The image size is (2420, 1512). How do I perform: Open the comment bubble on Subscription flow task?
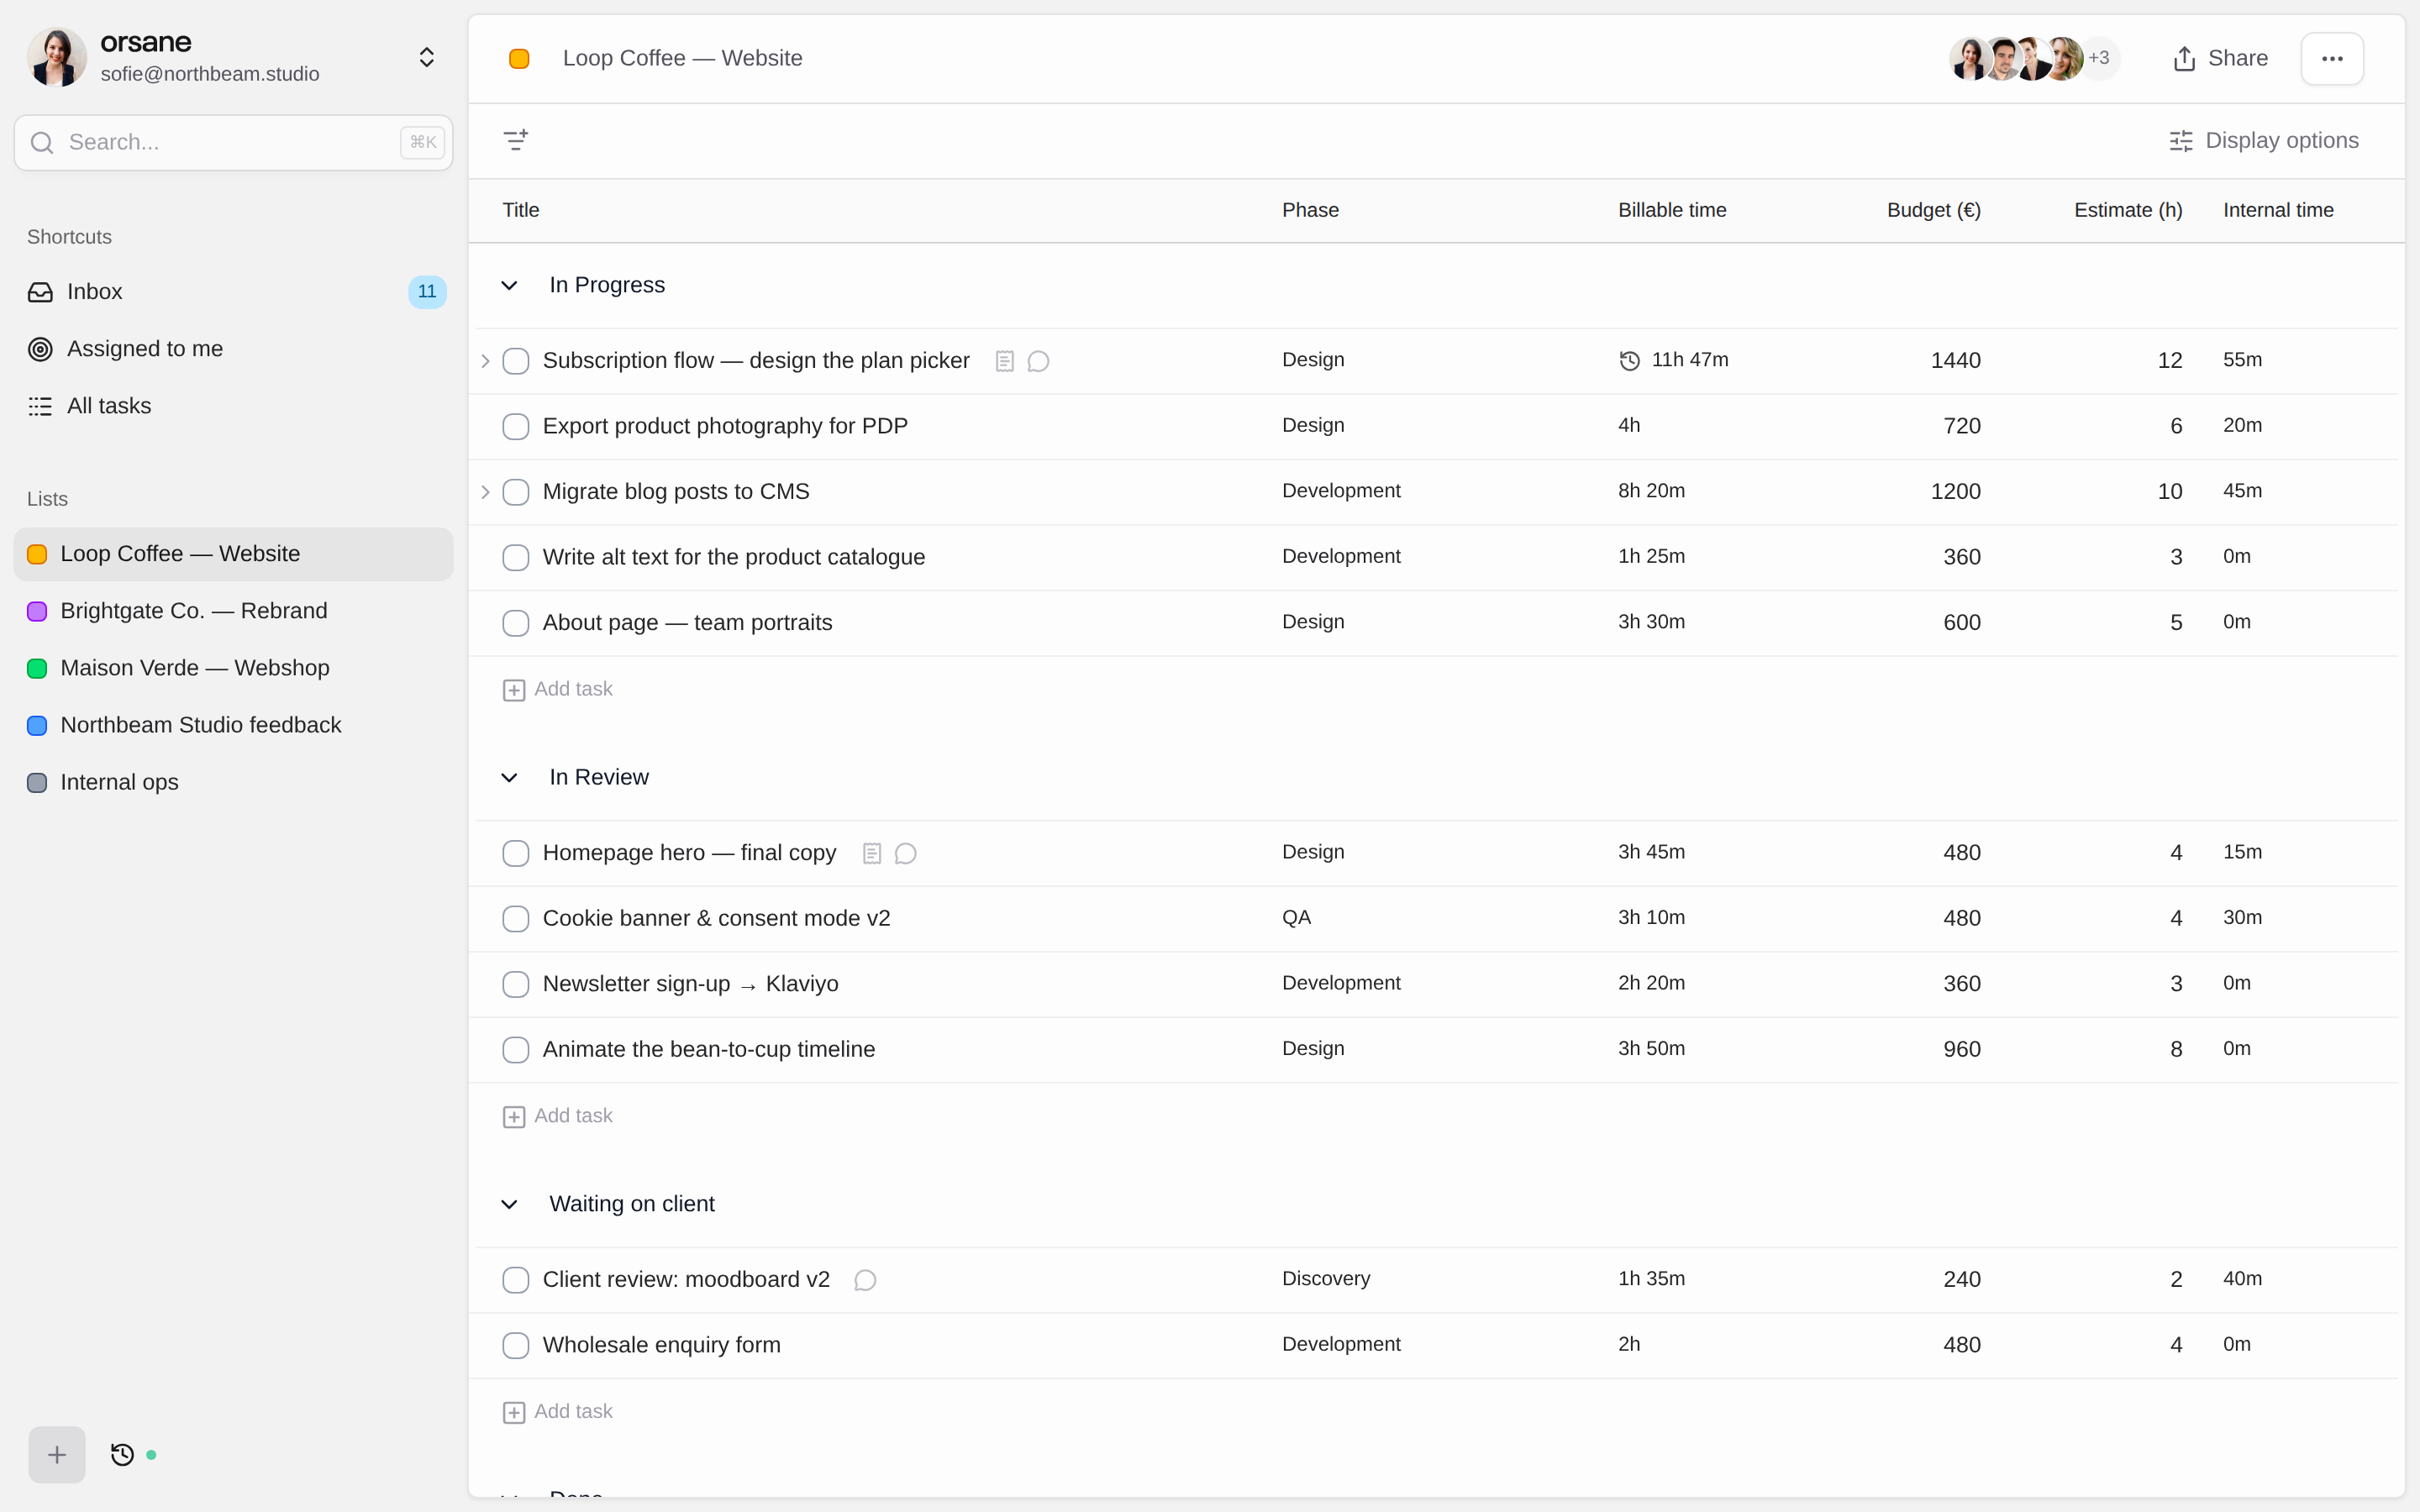click(x=1039, y=361)
